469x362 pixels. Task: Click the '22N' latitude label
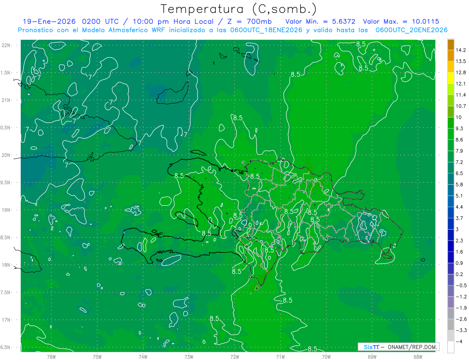(6, 45)
